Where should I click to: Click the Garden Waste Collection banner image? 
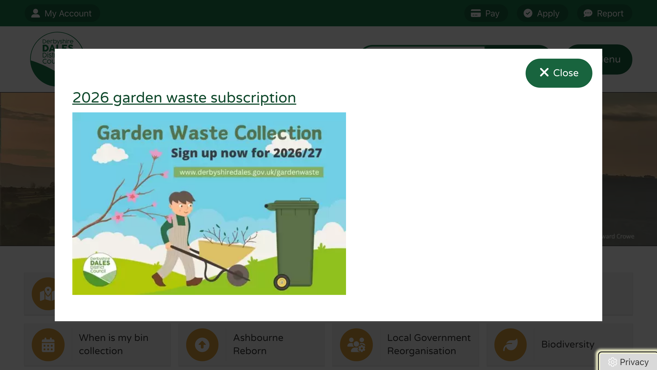209,203
